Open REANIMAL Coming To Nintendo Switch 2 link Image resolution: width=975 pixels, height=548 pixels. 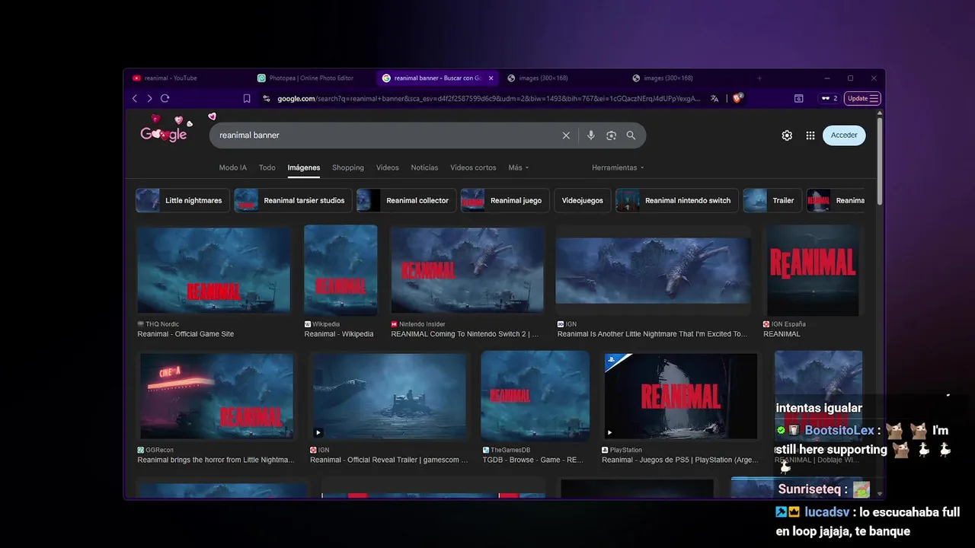click(465, 334)
